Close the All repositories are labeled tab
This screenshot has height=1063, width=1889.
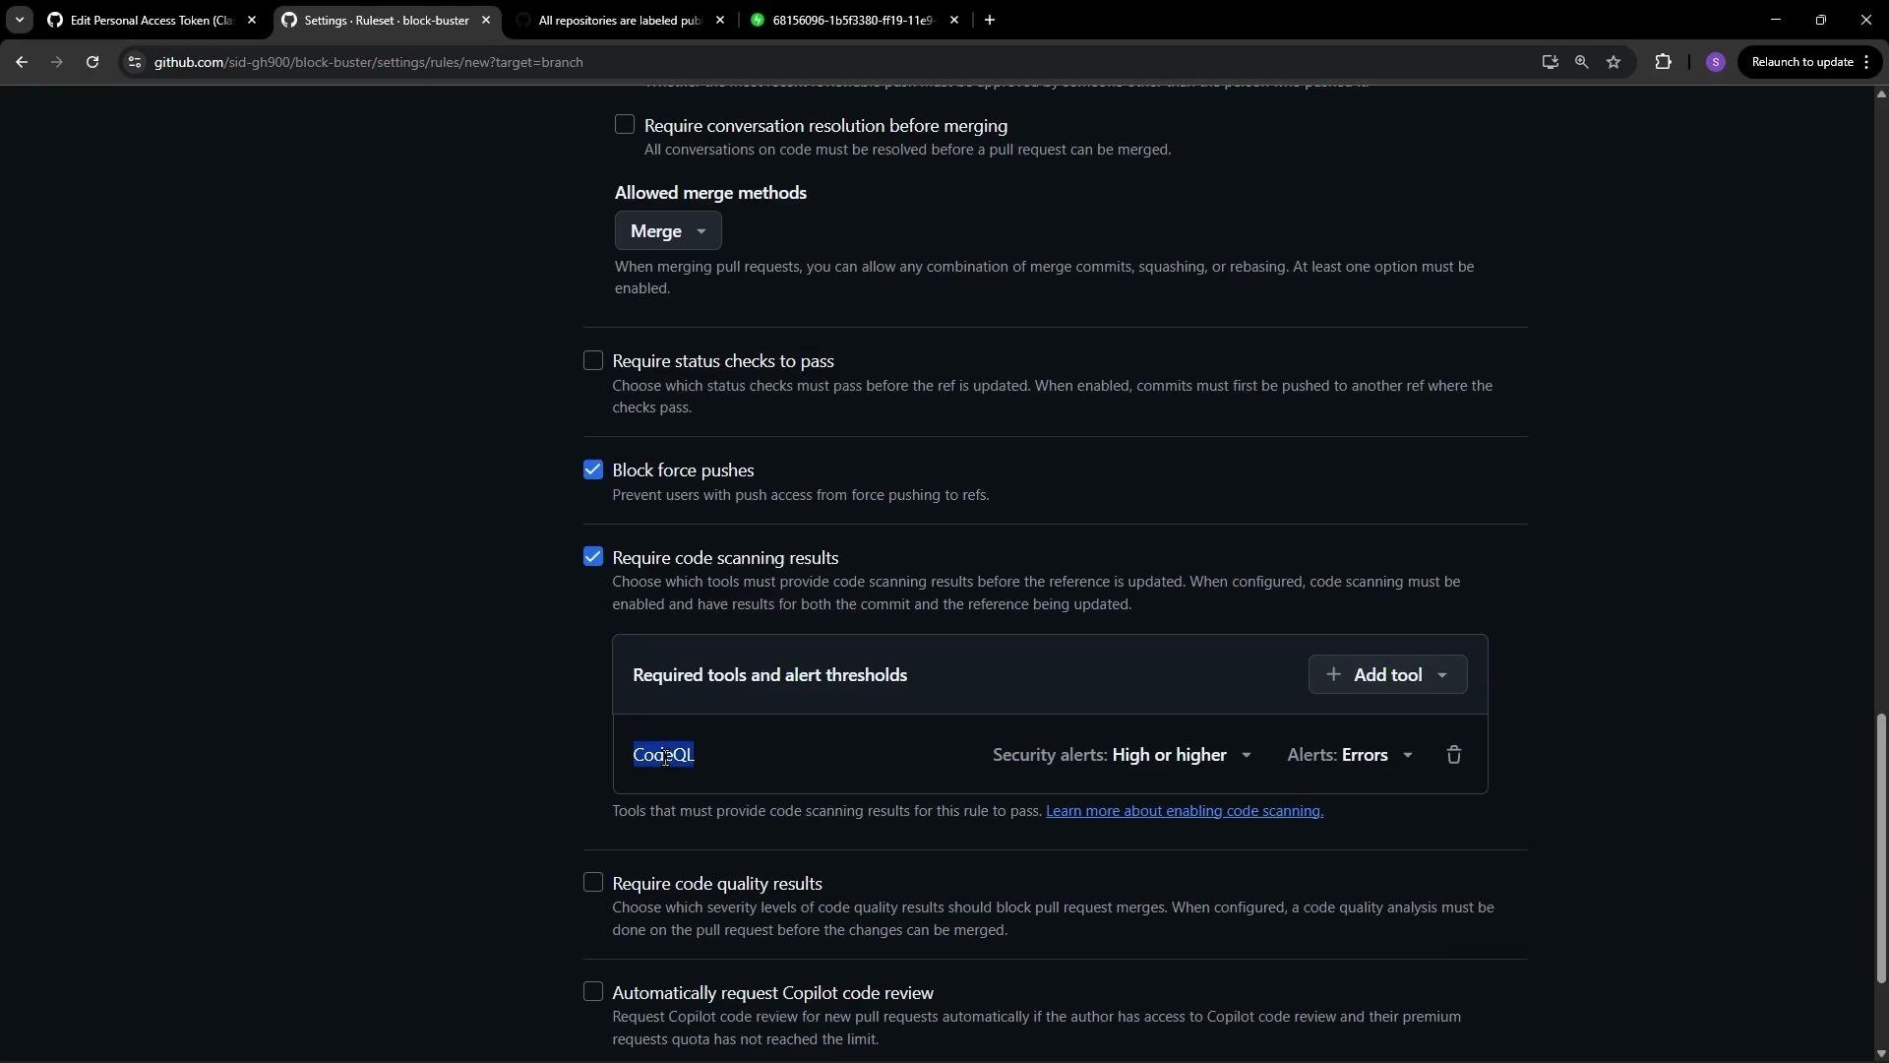720,20
